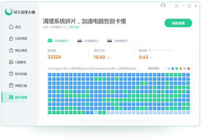Switch to 本地磁盘(D:) tab

(x=88, y=41)
